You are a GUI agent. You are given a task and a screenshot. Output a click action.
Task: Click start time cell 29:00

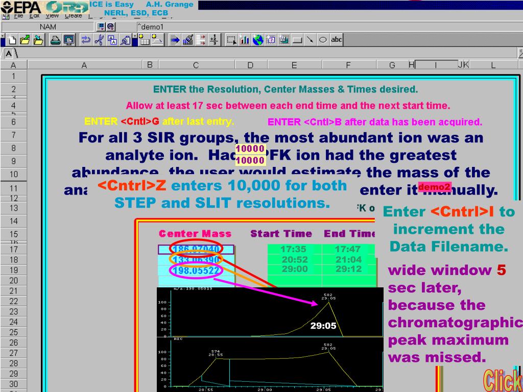click(x=294, y=269)
